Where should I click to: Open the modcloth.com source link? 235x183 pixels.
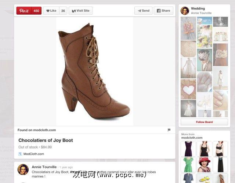(x=37, y=130)
